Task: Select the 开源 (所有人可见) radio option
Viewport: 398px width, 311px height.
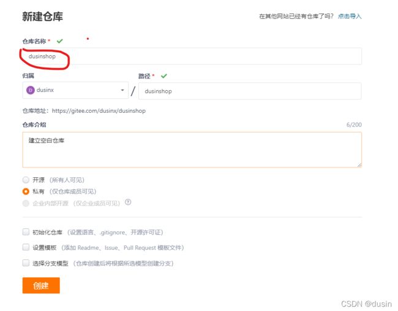Action: click(x=26, y=180)
